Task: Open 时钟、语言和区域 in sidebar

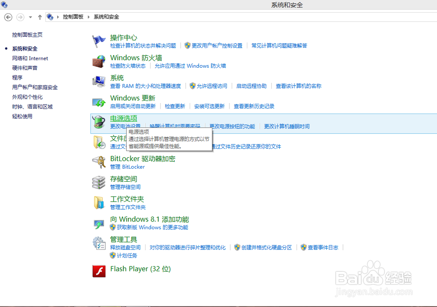Action: click(32, 107)
